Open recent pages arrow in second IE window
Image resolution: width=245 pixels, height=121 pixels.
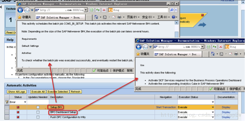(150, 47)
